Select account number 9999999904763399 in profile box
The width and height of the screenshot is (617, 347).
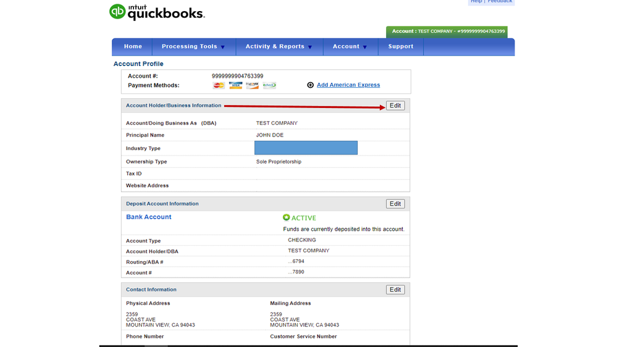(237, 76)
